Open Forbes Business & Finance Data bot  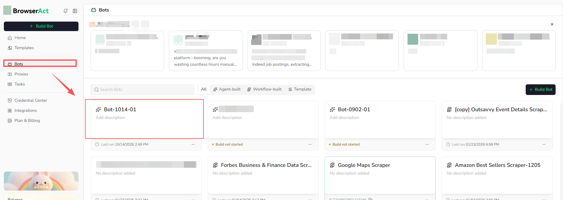click(x=266, y=165)
